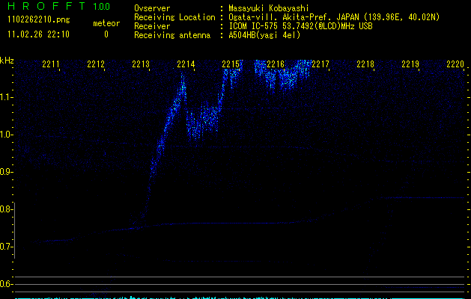Click time marker 2218
471x299 pixels.
[365, 64]
